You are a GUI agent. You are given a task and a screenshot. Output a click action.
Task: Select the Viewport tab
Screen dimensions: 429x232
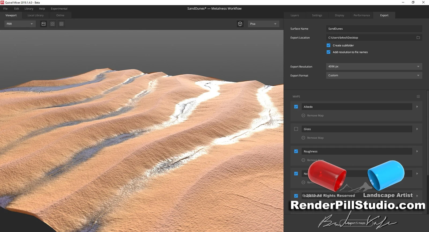click(x=11, y=15)
